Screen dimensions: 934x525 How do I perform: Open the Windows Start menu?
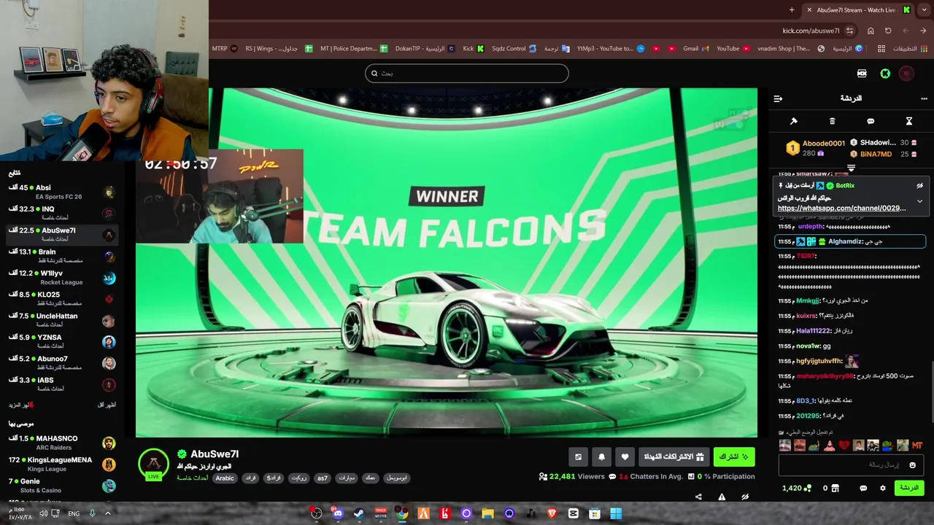click(x=616, y=513)
